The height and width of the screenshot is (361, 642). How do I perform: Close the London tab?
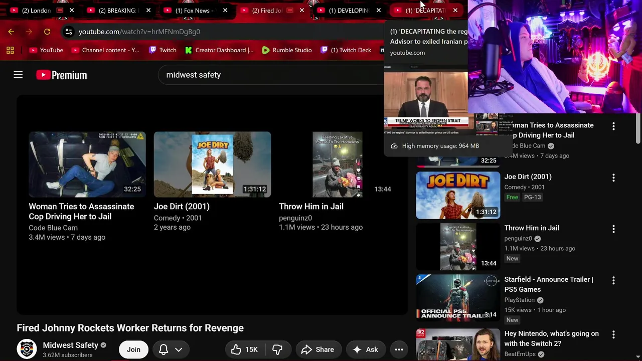click(x=72, y=10)
